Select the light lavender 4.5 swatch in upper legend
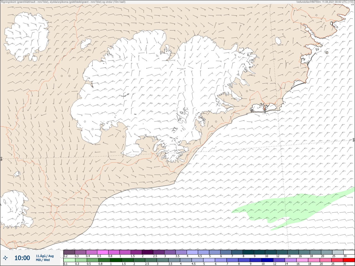Screen dimensions: 355x266 point(204,252)
